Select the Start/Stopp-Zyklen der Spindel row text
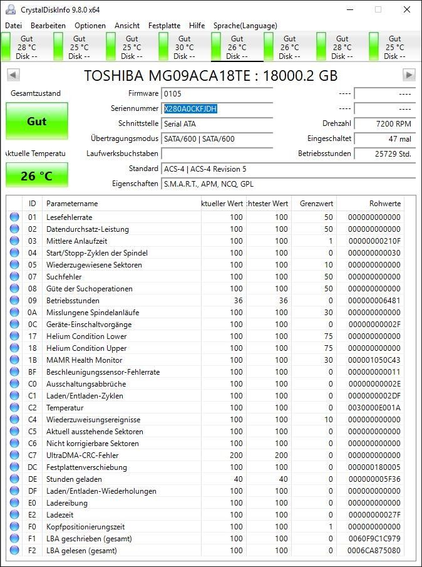This screenshot has height=567, width=422. [x=97, y=252]
